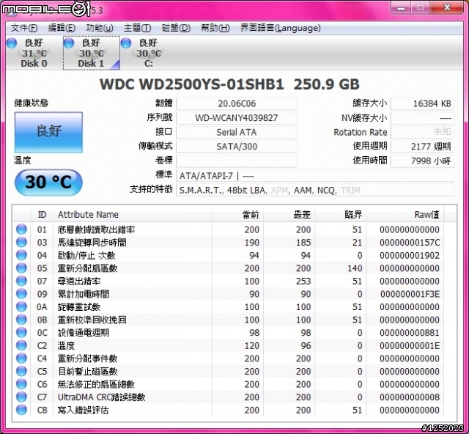Click the 臨界 column header
469x434 pixels.
point(340,214)
